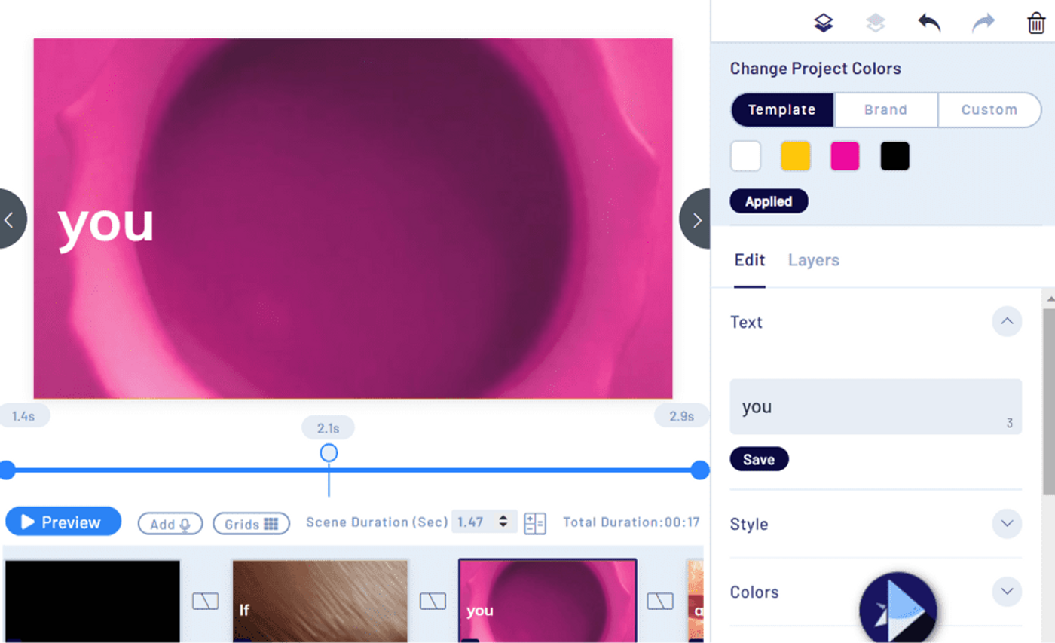Click the send layer backward icon
Image resolution: width=1055 pixels, height=643 pixels.
click(875, 23)
